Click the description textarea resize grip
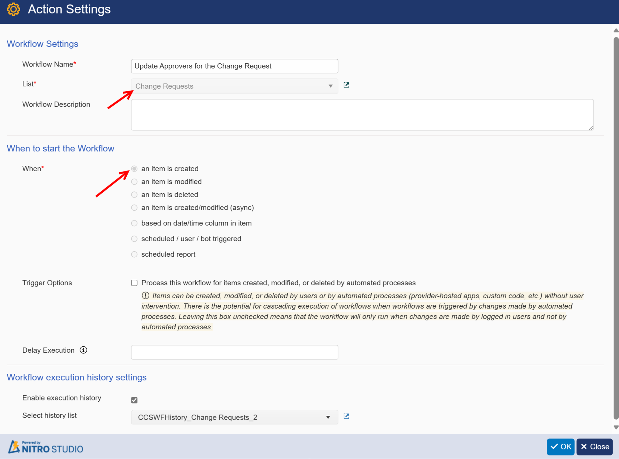Screen dimensions: 619x459 [591, 127]
